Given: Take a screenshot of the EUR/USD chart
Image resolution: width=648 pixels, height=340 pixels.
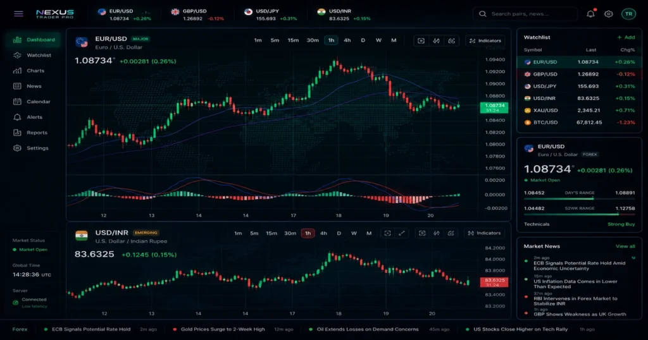Looking at the screenshot, I should coord(421,40).
